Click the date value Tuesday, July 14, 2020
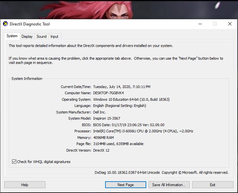Screen dimensions: 238x193 click(112, 87)
